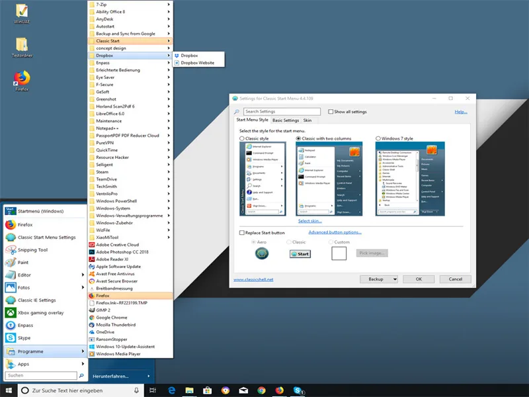The height and width of the screenshot is (397, 529).
Task: Open Help link in settings dialog
Action: [x=461, y=112]
